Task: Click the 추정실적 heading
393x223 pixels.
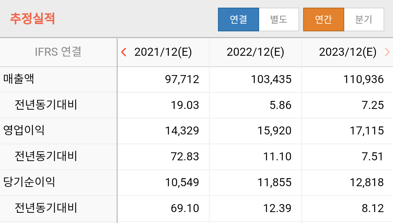Action: (x=32, y=19)
